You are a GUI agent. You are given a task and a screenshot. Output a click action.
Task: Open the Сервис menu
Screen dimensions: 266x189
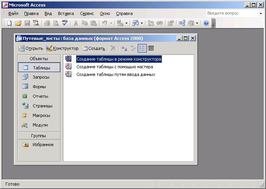tap(87, 13)
